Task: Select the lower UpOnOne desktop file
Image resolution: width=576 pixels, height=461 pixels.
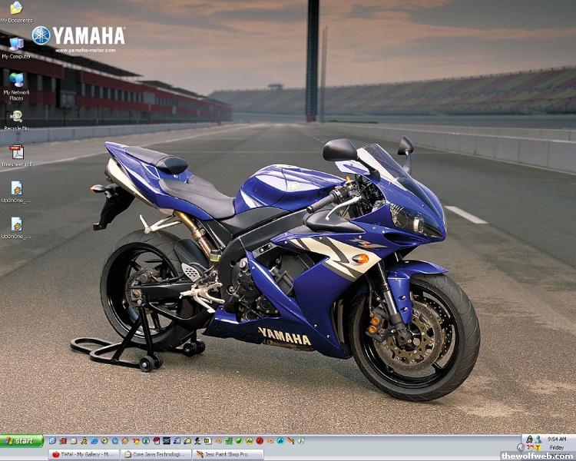Action: (x=15, y=224)
